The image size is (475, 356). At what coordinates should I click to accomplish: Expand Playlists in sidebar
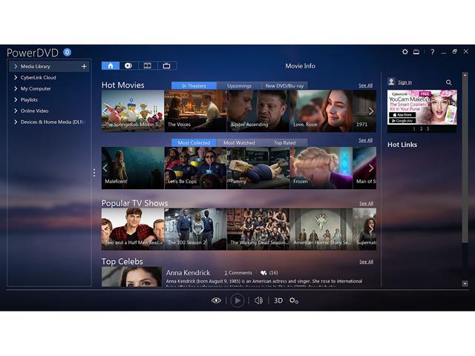pos(16,99)
